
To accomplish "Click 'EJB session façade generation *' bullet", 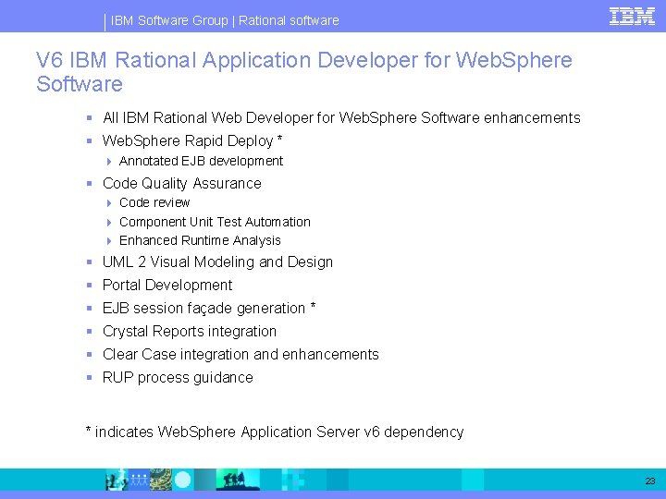I will [x=209, y=308].
